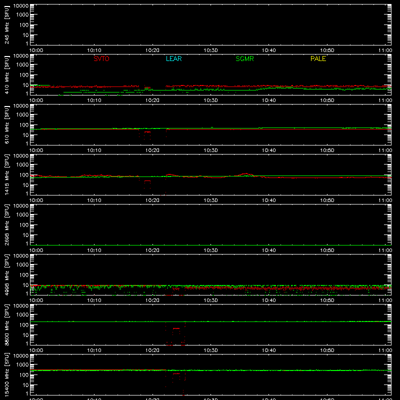The height and width of the screenshot is (400, 400).
Task: Click the red dip segment in 8800 MHz panel
Action: [x=176, y=328]
